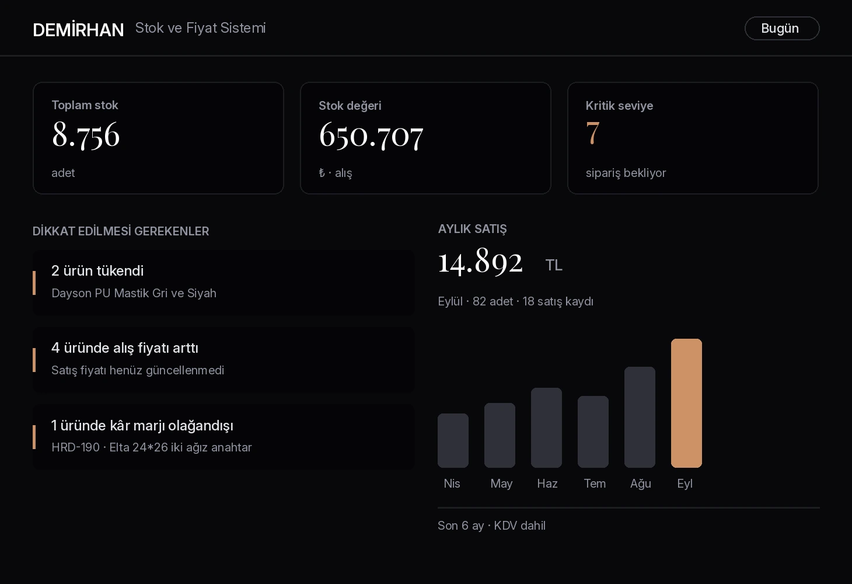Click 'Satış fiyatı henüz güncellenmedi' text
This screenshot has width=852, height=584.
[x=138, y=370]
